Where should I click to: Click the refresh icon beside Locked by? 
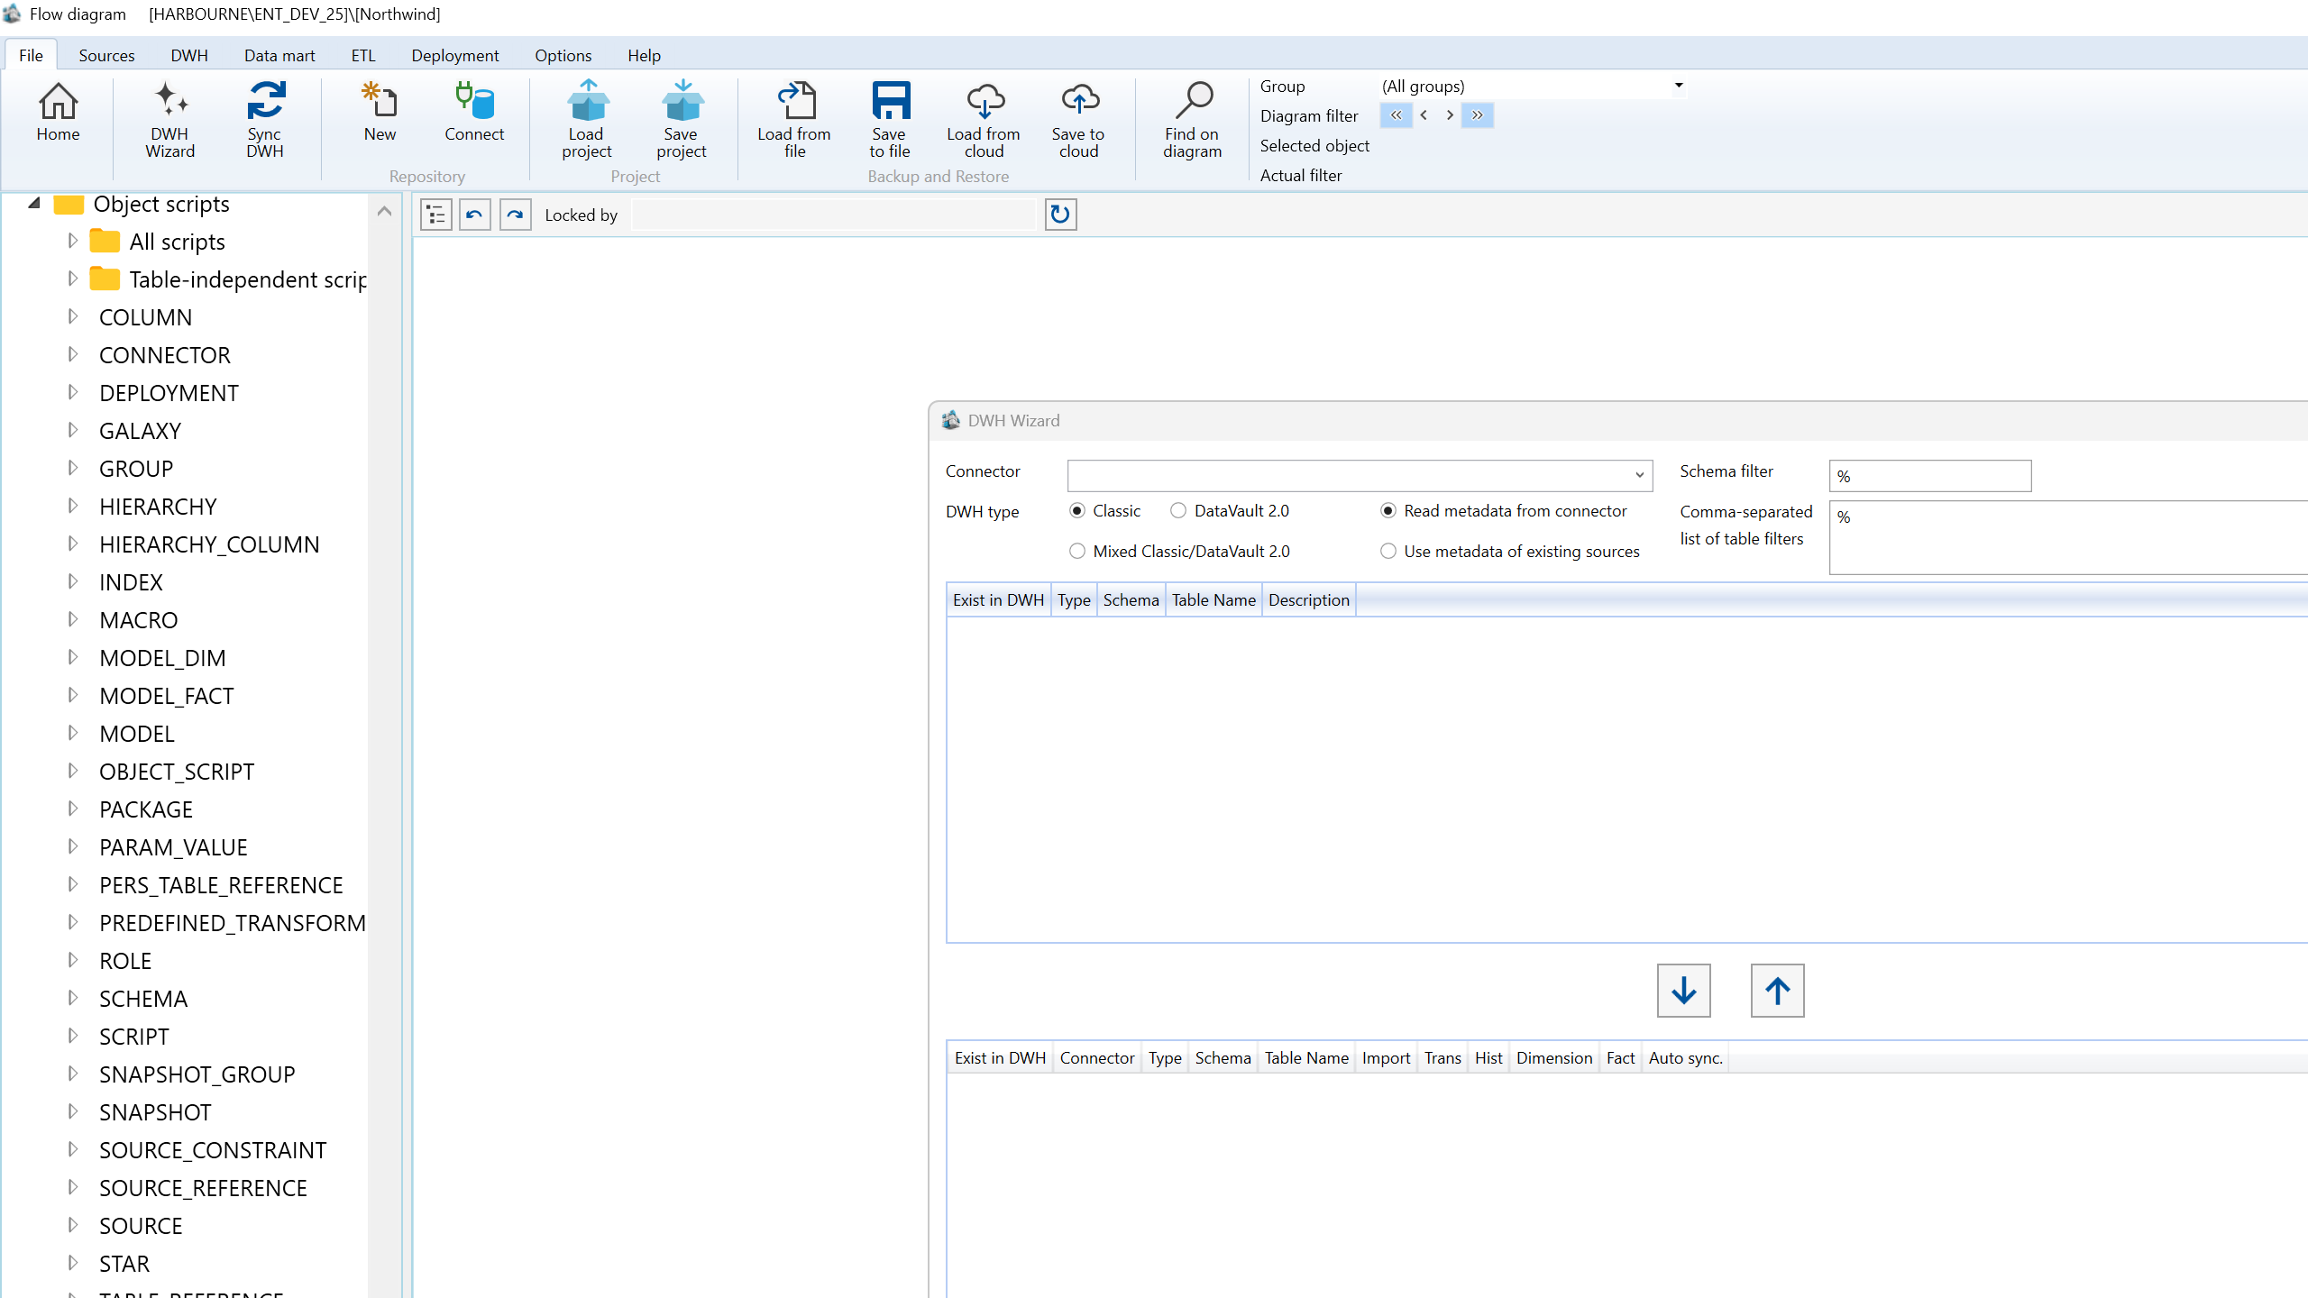click(1060, 215)
